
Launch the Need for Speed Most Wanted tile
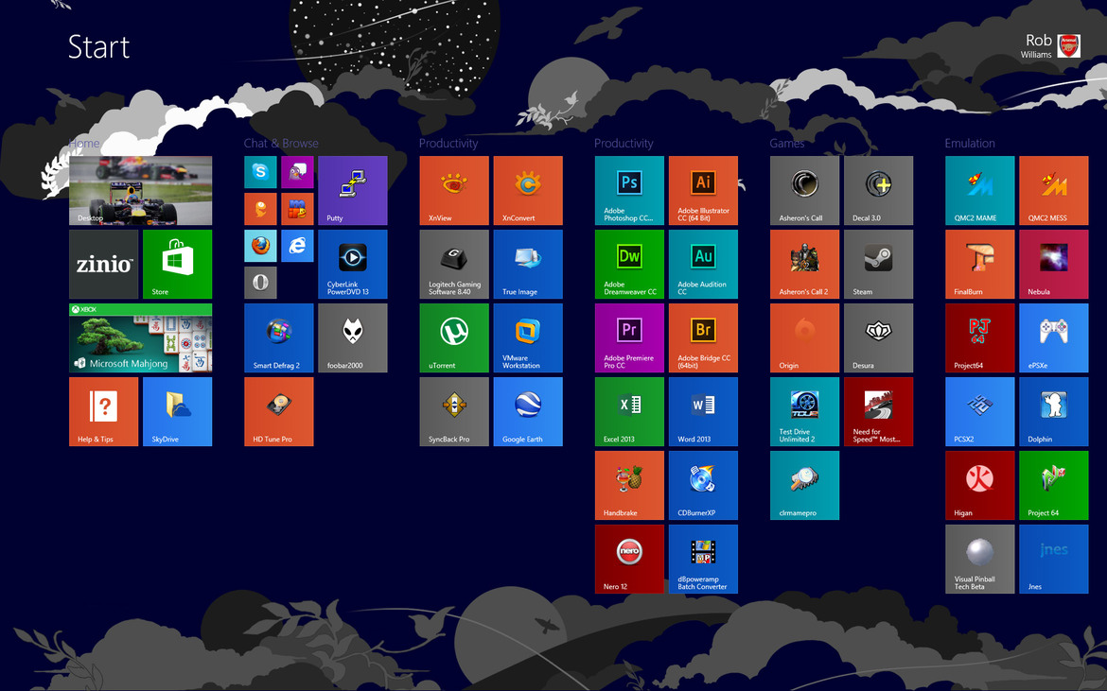pos(878,412)
